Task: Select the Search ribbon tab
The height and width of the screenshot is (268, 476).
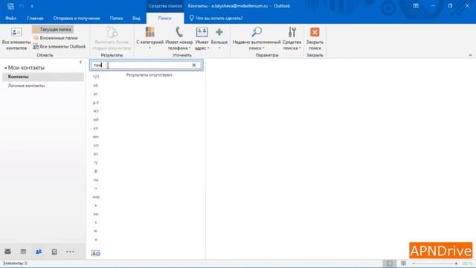Action: [165, 18]
